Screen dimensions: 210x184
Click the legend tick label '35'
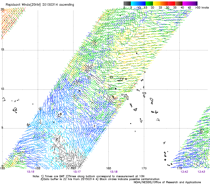point(175,8)
